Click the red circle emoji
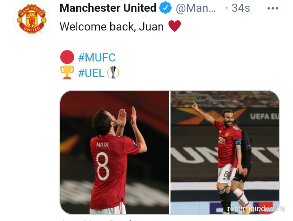This screenshot has width=293, height=221. pos(67,57)
